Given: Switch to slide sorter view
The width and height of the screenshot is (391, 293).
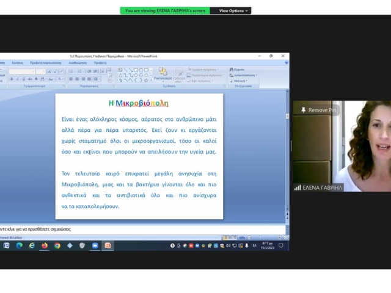Looking at the screenshot, I should 230,237.
